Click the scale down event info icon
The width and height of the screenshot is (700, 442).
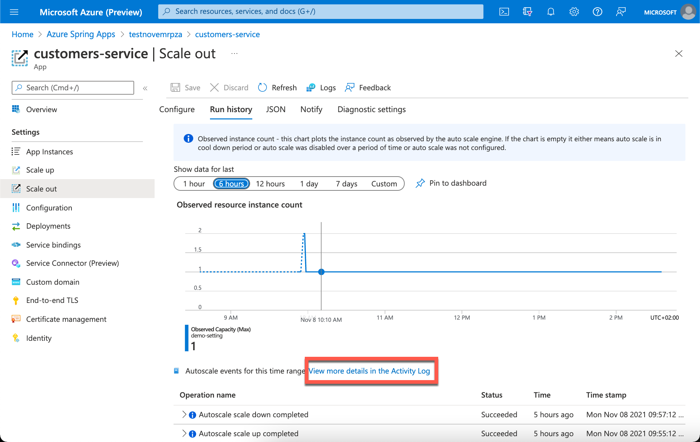pos(192,415)
